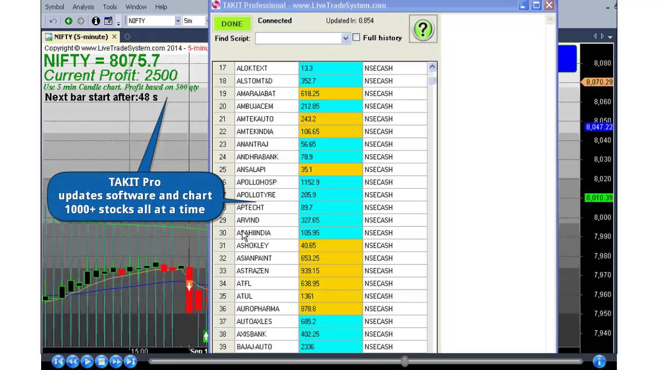Click the TAKIT Professional title bar icon
Image resolution: width=658 pixels, height=370 pixels.
(x=216, y=5)
